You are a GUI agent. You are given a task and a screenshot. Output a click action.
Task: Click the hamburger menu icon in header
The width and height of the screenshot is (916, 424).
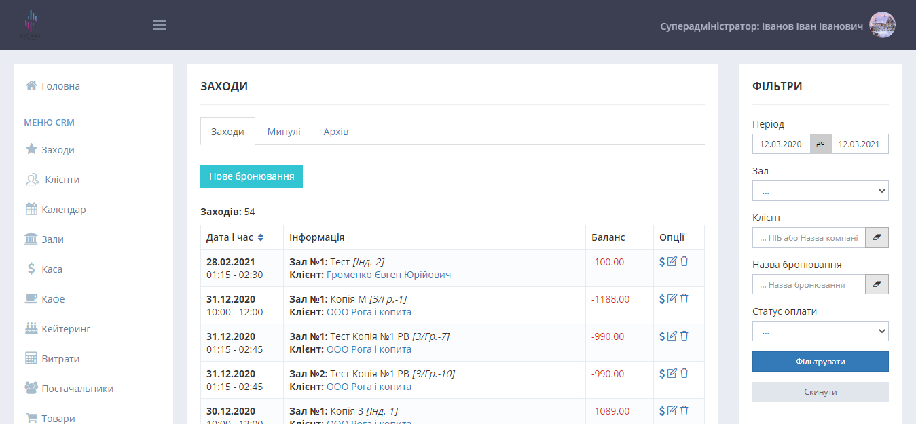pyautogui.click(x=160, y=25)
